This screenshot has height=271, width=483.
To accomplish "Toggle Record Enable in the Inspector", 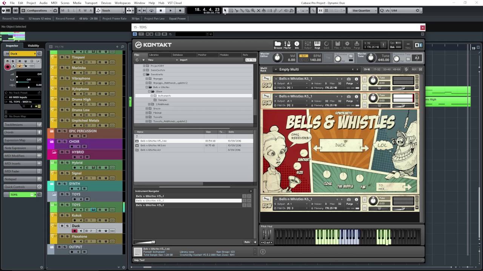I will [x=7, y=67].
